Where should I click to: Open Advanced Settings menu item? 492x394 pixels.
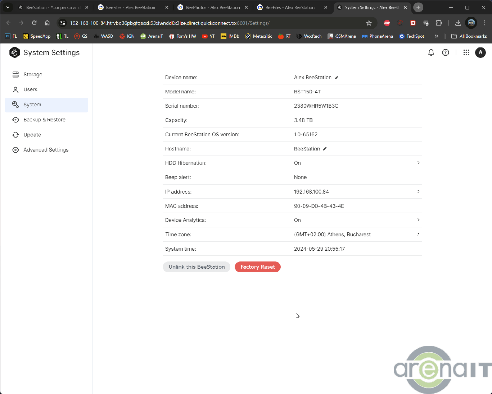pyautogui.click(x=46, y=150)
